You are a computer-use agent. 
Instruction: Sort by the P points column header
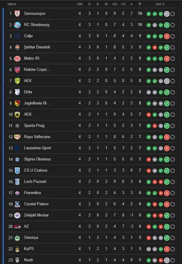click(140, 4)
